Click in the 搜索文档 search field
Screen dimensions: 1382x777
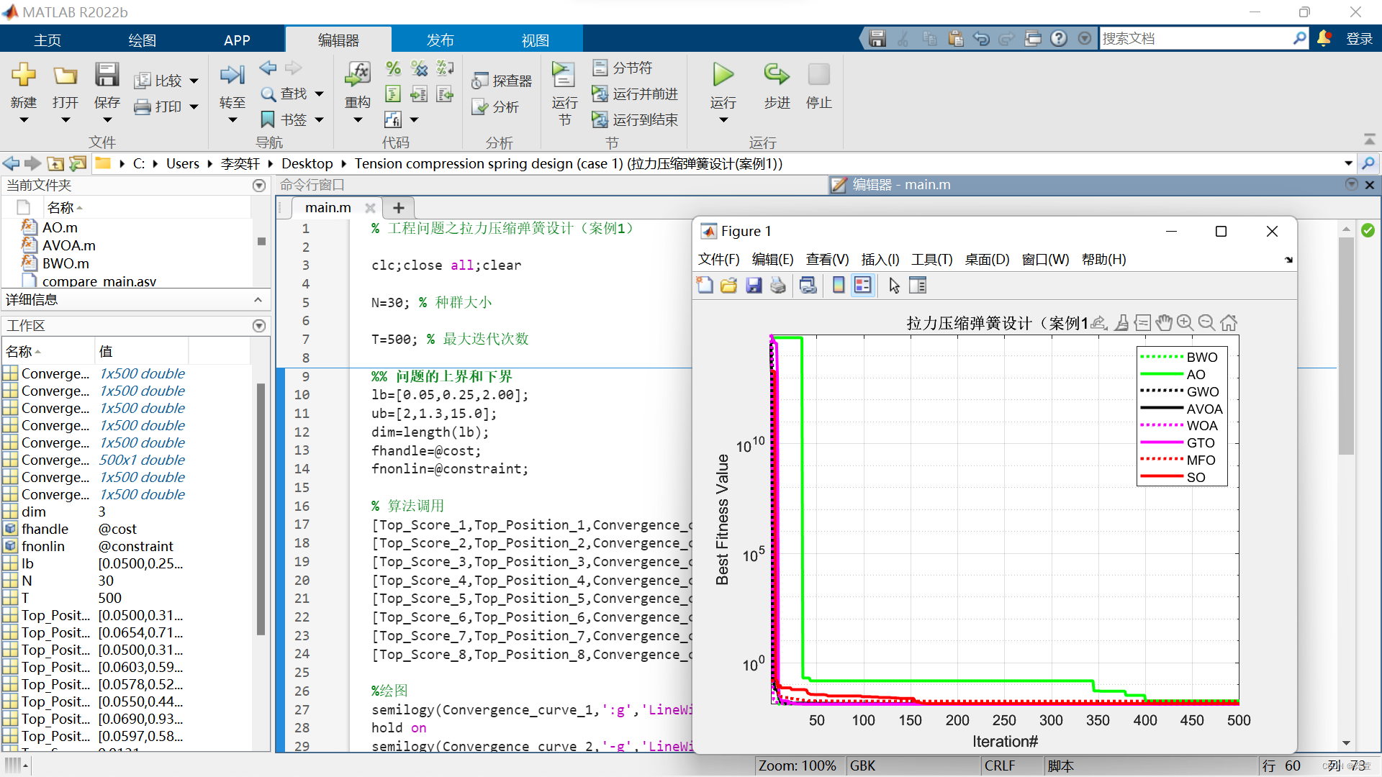(x=1195, y=38)
